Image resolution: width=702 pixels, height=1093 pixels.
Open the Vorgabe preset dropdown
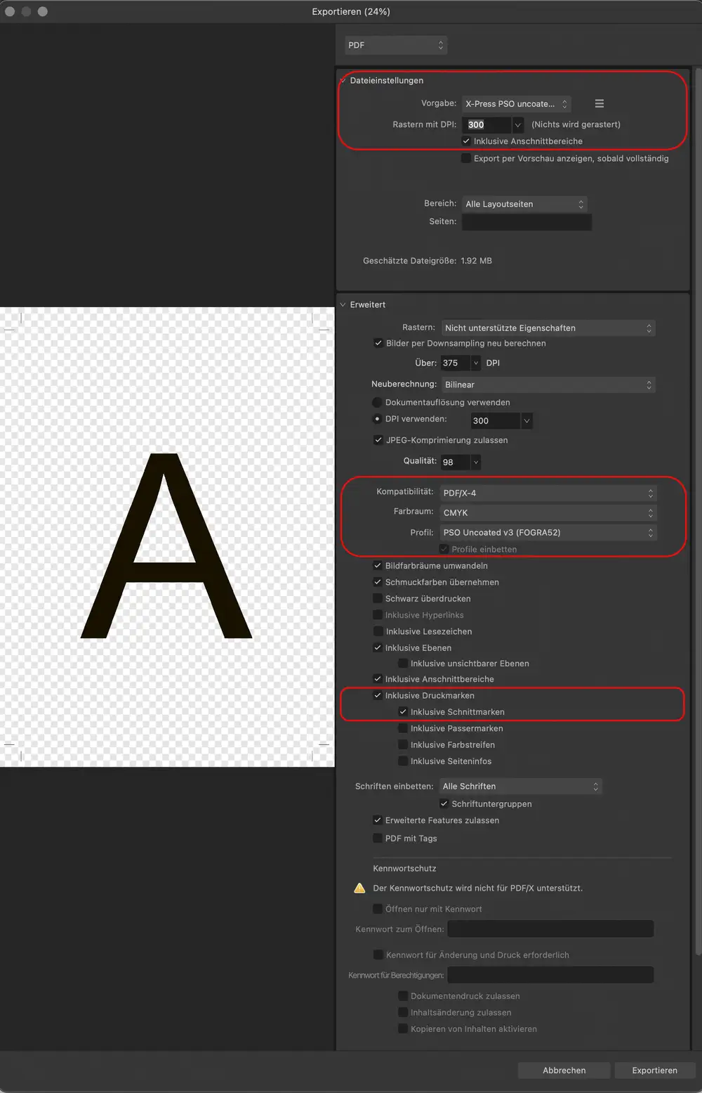tap(516, 104)
